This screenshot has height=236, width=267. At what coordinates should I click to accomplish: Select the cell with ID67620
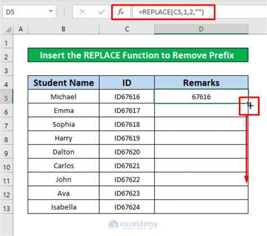point(127,152)
